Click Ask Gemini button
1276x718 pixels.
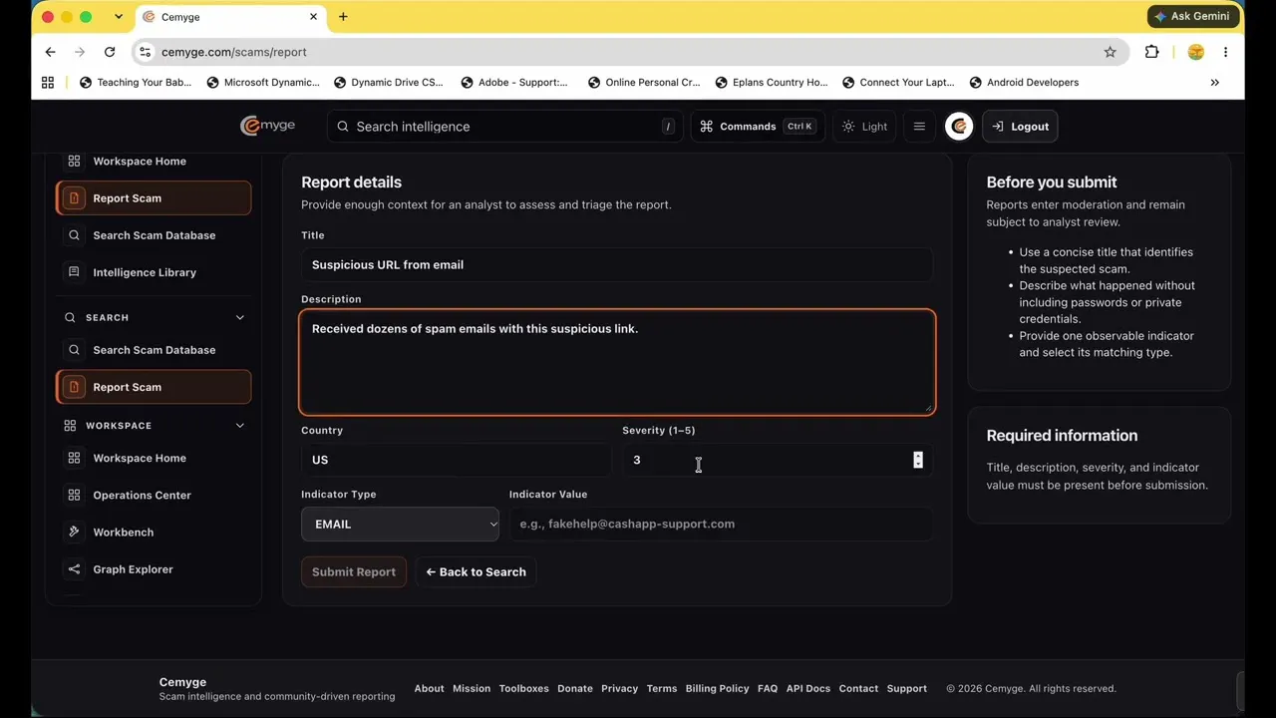(1193, 16)
